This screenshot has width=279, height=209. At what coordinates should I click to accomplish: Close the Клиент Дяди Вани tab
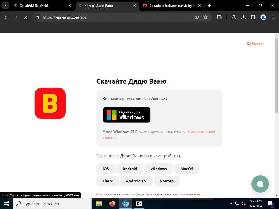(135, 5)
